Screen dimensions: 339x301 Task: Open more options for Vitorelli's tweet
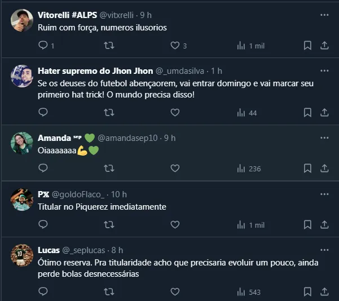tap(324, 14)
